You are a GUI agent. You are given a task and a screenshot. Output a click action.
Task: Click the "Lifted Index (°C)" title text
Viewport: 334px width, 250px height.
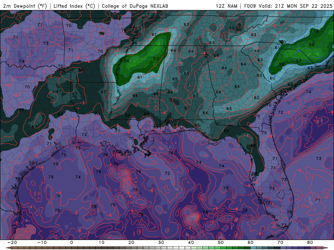74,6
